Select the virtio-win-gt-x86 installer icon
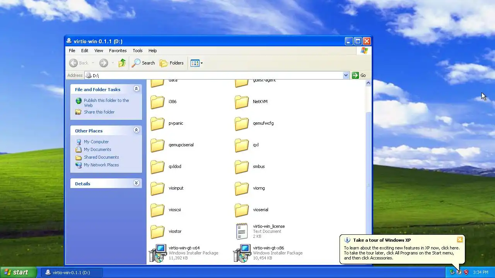 (x=242, y=253)
